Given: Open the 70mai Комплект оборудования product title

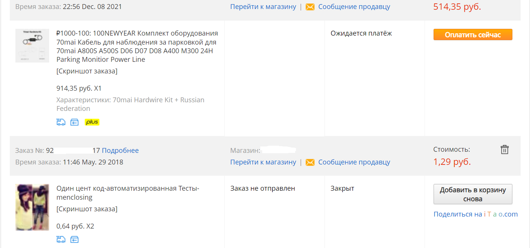Looking at the screenshot, I should tap(137, 46).
